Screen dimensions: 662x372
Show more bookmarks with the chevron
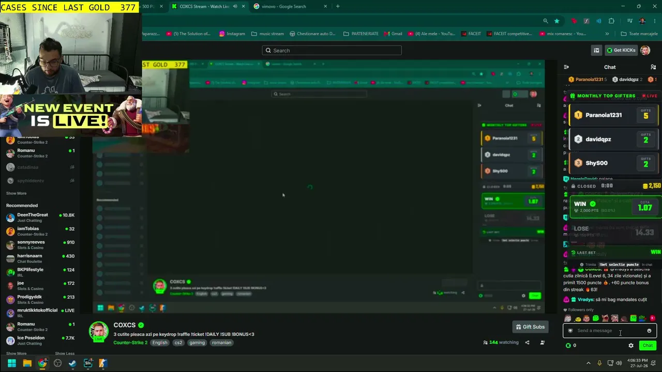coord(607,34)
